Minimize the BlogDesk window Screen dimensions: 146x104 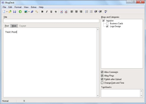129,2
